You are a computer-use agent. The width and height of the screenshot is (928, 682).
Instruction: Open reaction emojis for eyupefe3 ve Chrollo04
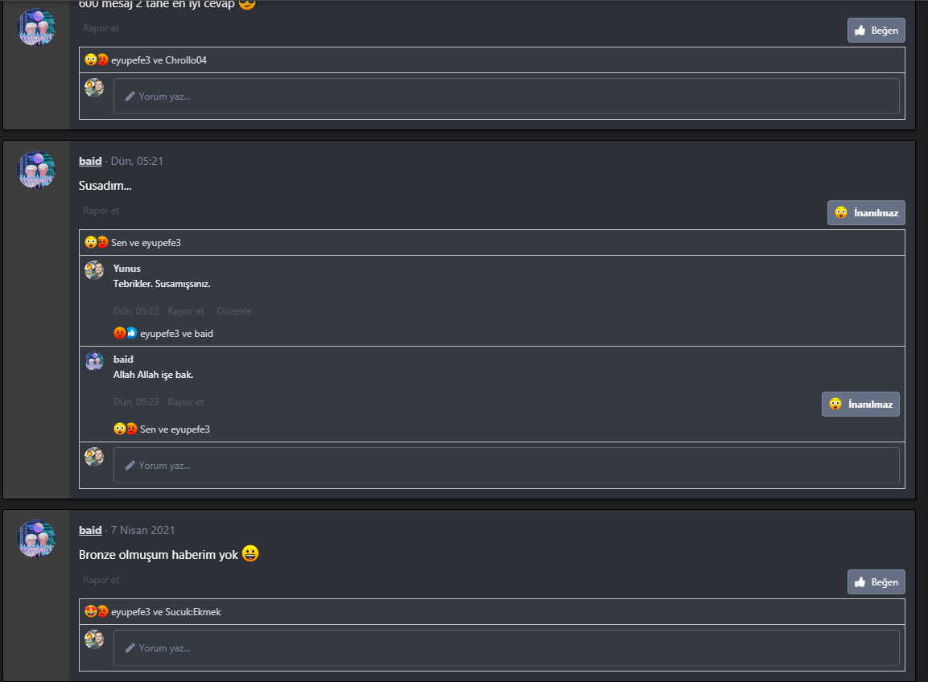click(146, 60)
